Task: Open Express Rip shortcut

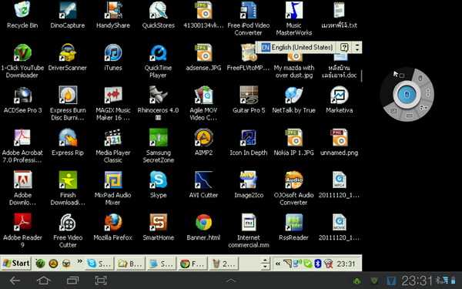Action: 68,142
